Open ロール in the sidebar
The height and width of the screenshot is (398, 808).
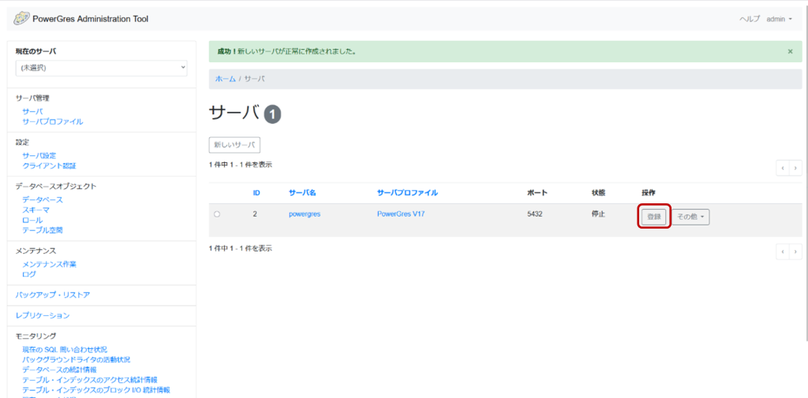[x=32, y=221]
